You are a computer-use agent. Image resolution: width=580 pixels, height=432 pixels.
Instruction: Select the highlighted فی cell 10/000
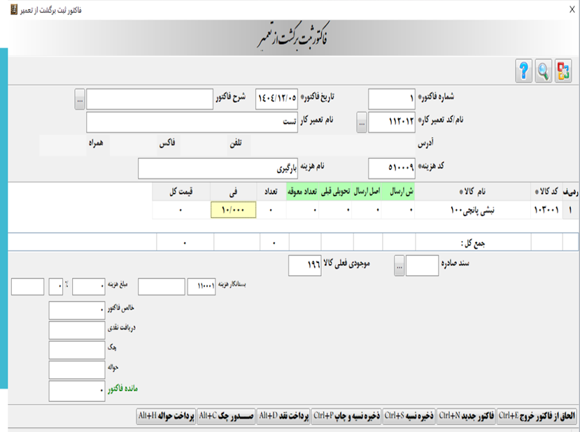(x=234, y=210)
